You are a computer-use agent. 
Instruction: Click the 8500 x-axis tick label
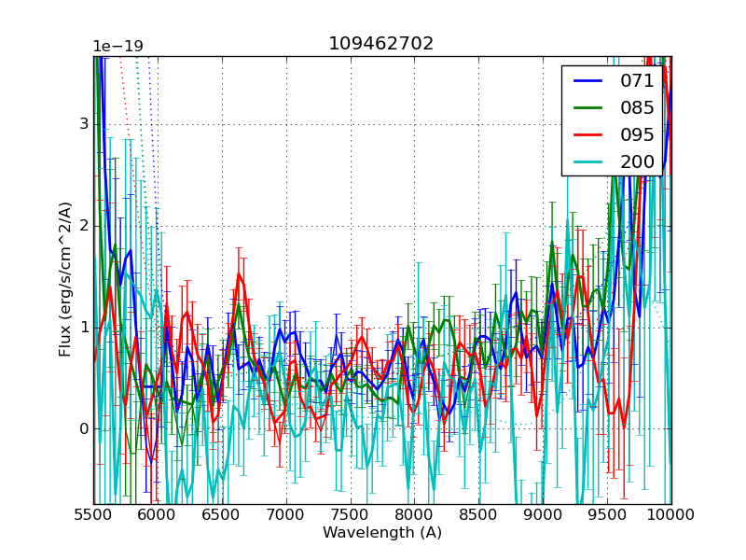(x=478, y=515)
